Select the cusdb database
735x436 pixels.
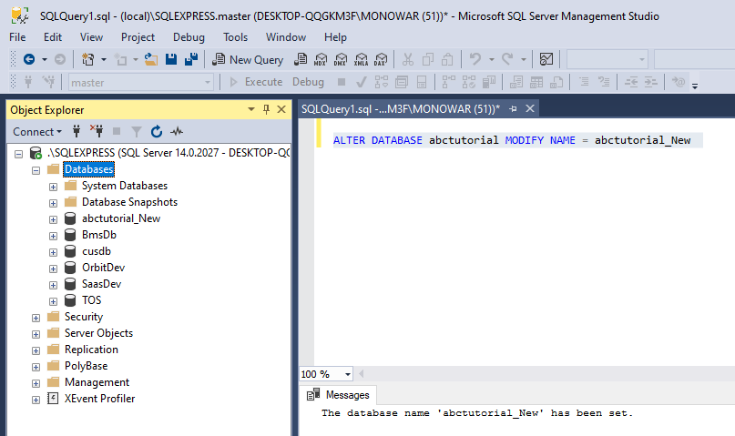[97, 251]
